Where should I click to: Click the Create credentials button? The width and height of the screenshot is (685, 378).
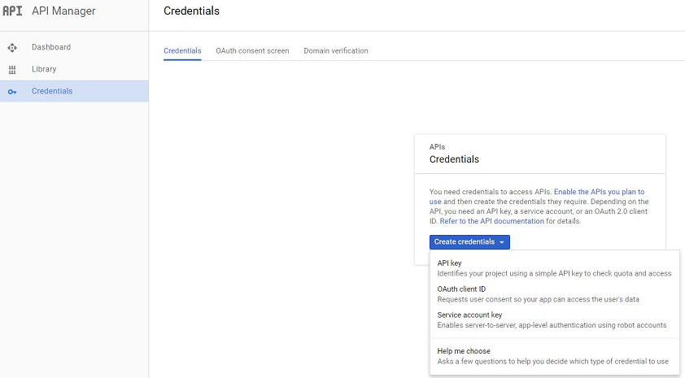(x=469, y=241)
